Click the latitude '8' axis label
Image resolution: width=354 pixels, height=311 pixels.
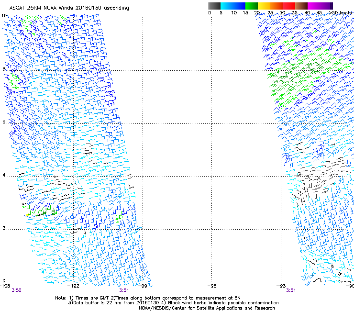pyautogui.click(x=4, y=69)
